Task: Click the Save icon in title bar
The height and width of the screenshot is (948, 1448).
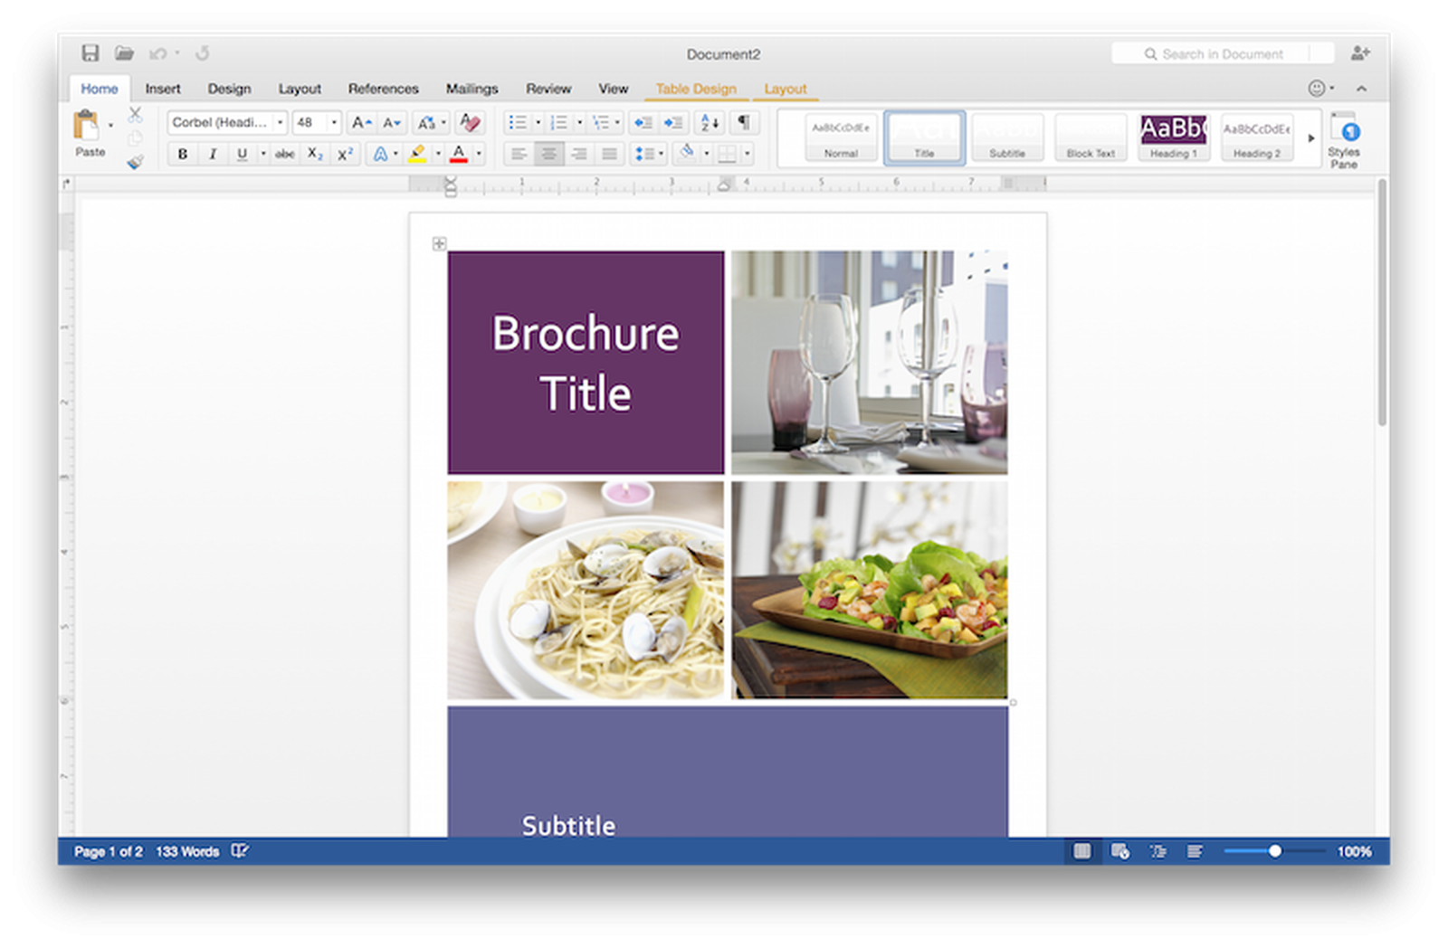Action: tap(90, 53)
